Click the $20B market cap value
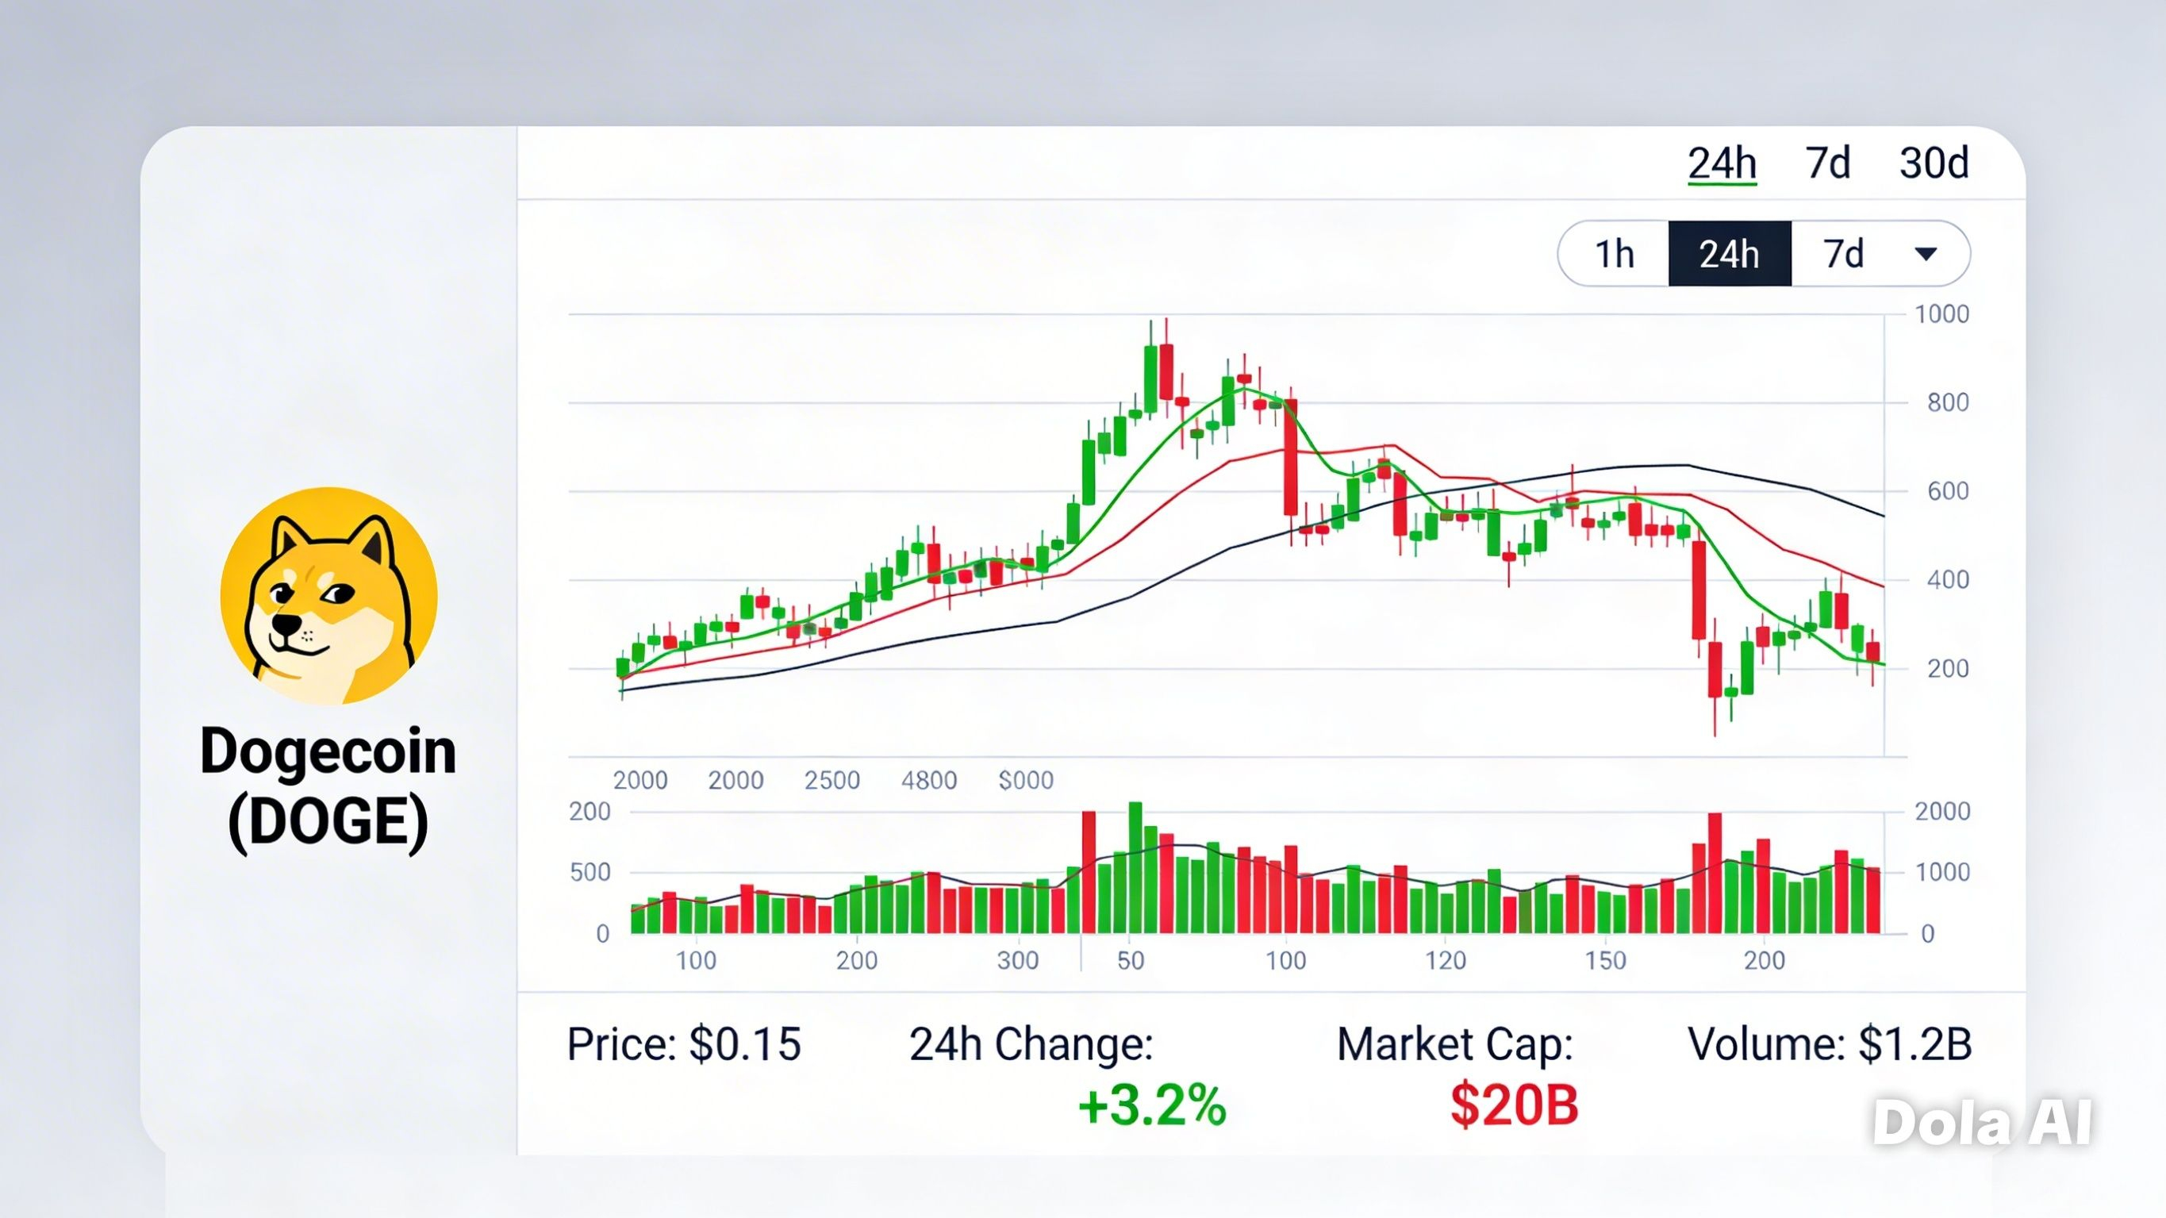The width and height of the screenshot is (2166, 1218). pos(1515,1105)
